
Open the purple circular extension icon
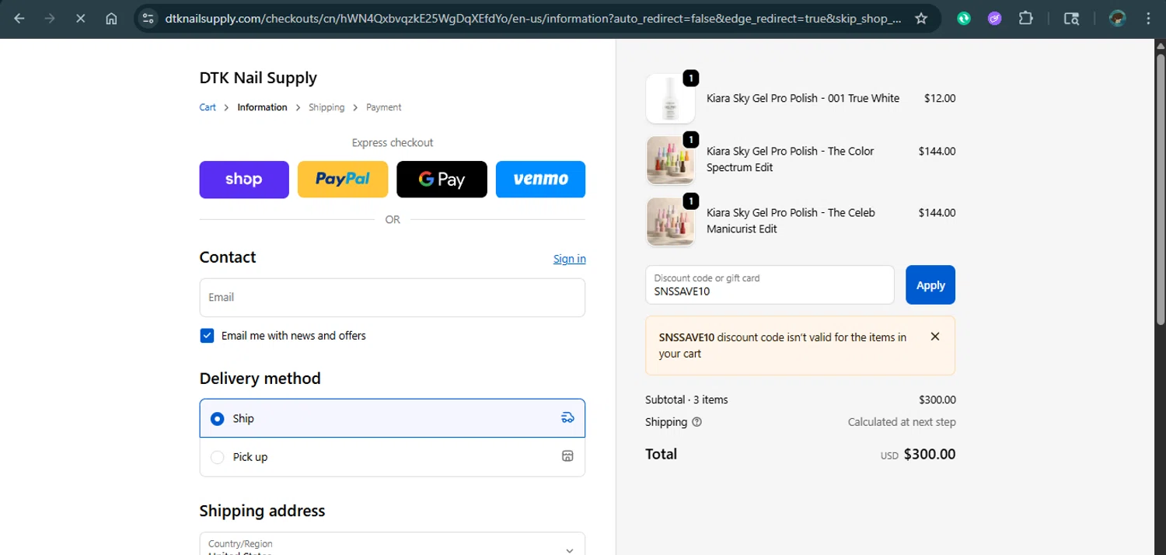(x=995, y=19)
